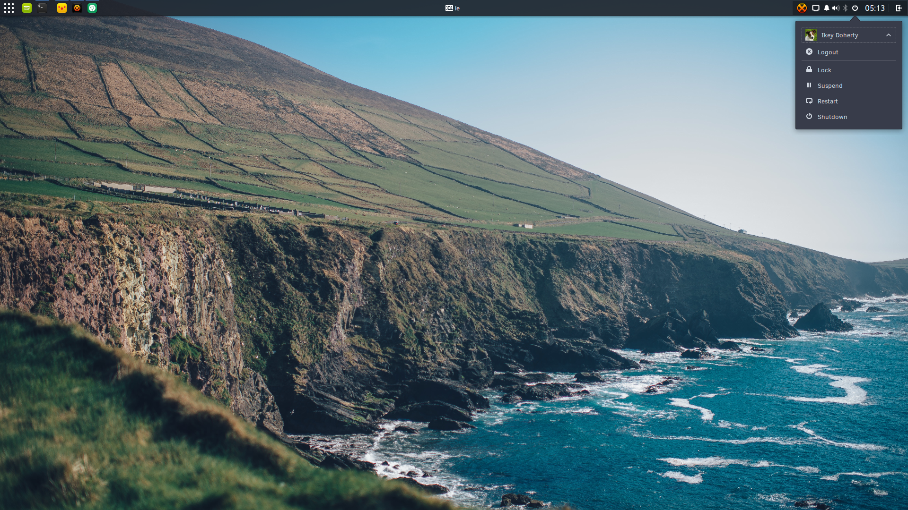Open the Raven sidebar toggle icon
The image size is (908, 510).
pos(899,8)
